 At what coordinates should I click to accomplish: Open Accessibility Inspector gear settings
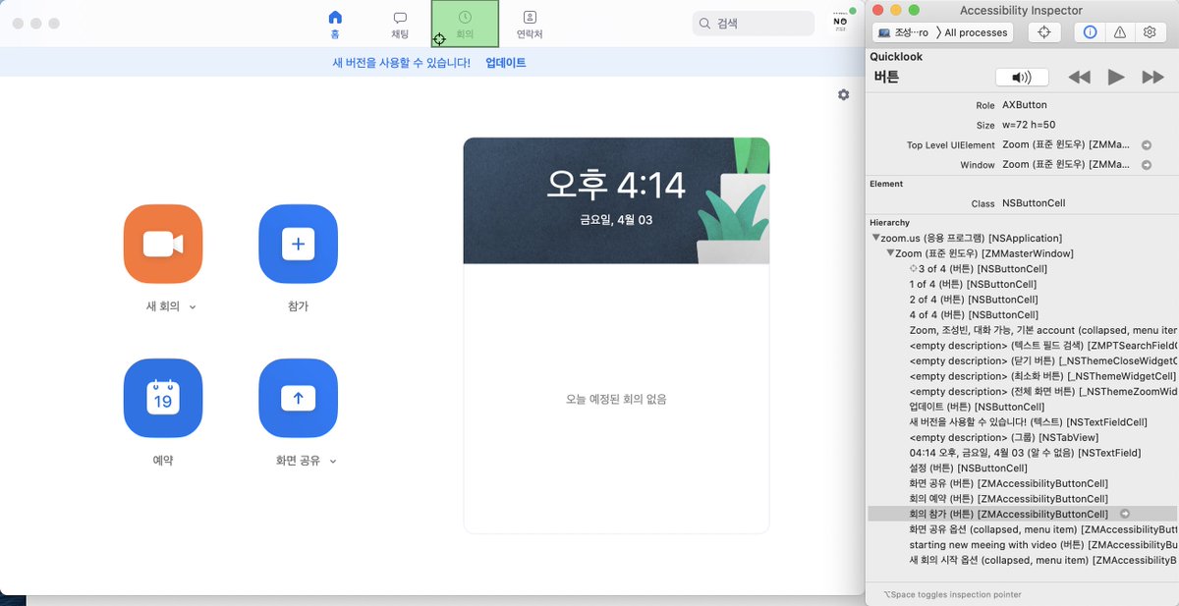[x=1150, y=32]
